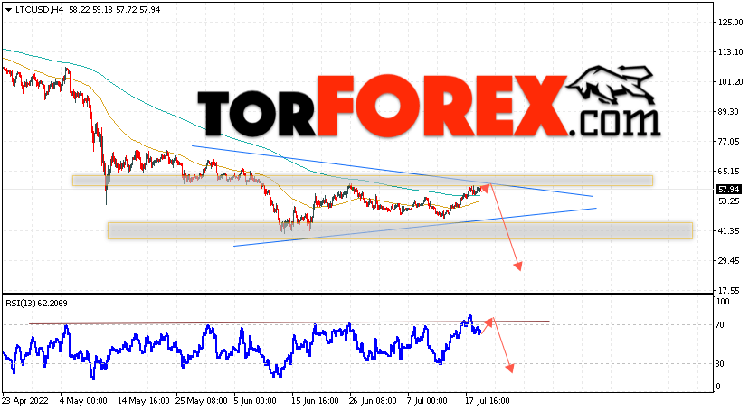Select the 125.00 price axis label
Viewport: 749px width, 411px height.
[730, 22]
